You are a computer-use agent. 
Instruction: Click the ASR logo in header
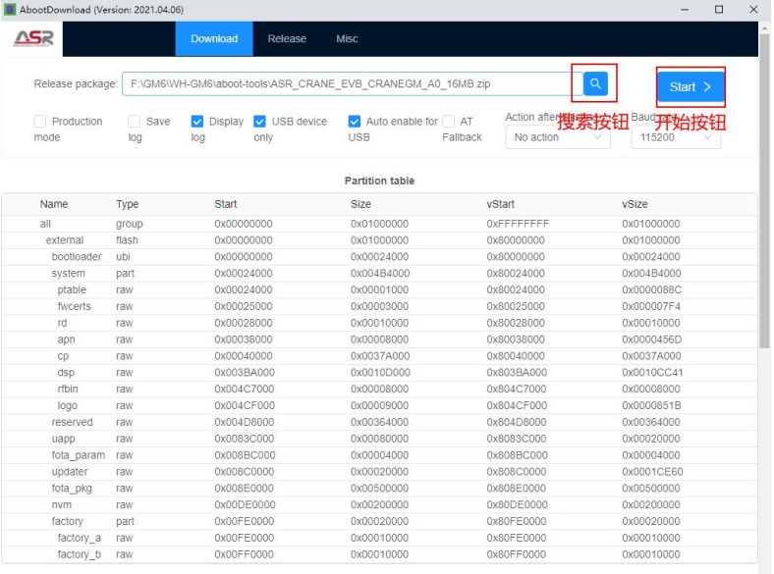[33, 39]
